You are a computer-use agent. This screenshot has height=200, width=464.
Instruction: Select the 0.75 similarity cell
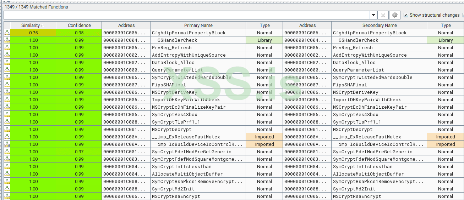click(x=33, y=33)
